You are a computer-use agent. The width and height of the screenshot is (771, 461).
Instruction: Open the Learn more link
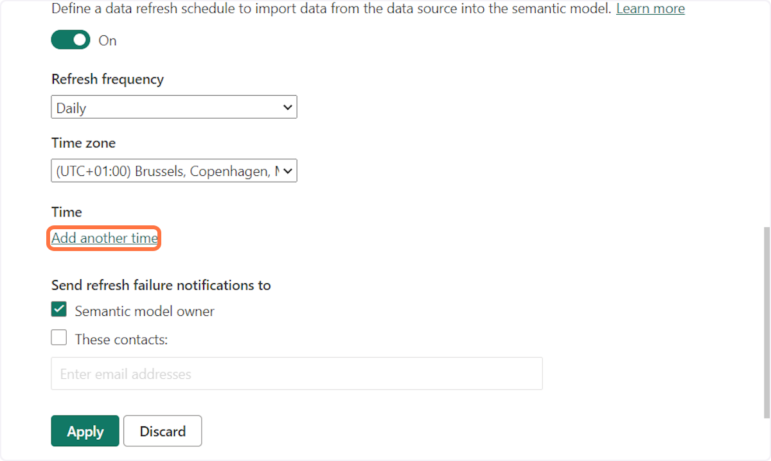click(x=650, y=9)
